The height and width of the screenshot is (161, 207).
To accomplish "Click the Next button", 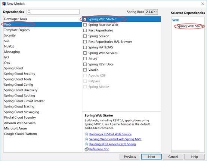I will click(151, 157).
